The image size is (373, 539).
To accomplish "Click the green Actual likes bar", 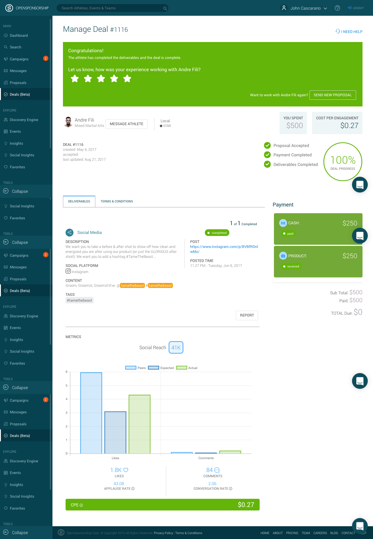I will 140,424.
